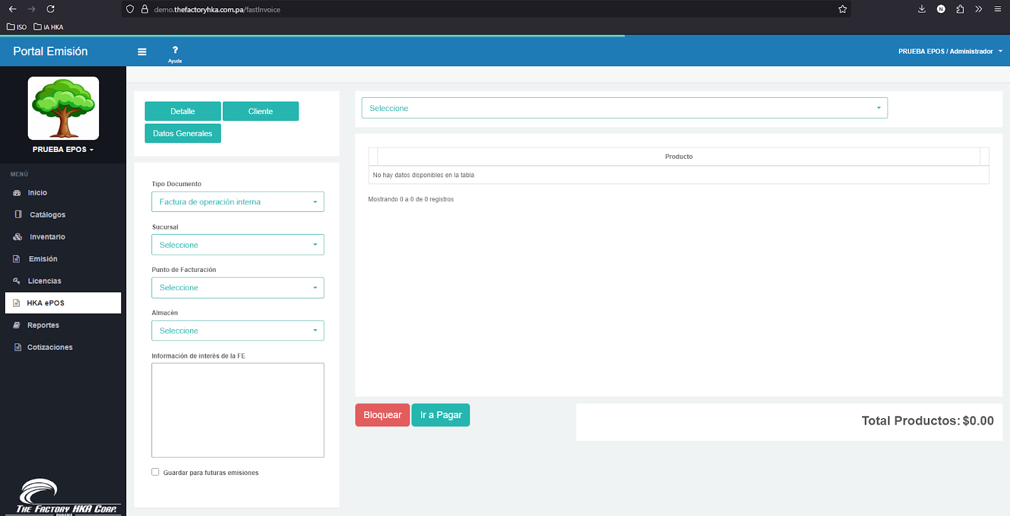Open the browser downloads icon
Viewport: 1010px width, 516px height.
(x=922, y=9)
